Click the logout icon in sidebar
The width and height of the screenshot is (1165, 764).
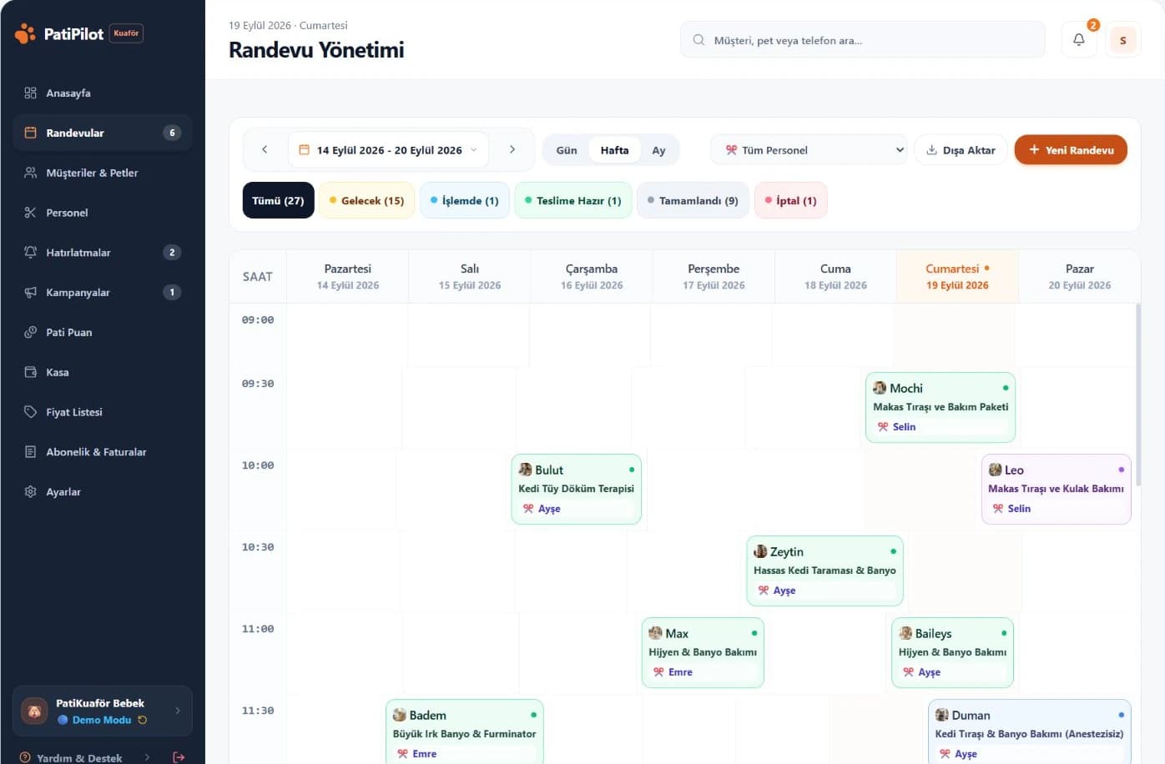178,757
